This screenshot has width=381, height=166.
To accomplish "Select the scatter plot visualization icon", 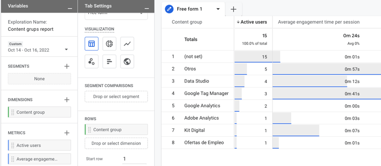I will (x=92, y=61).
